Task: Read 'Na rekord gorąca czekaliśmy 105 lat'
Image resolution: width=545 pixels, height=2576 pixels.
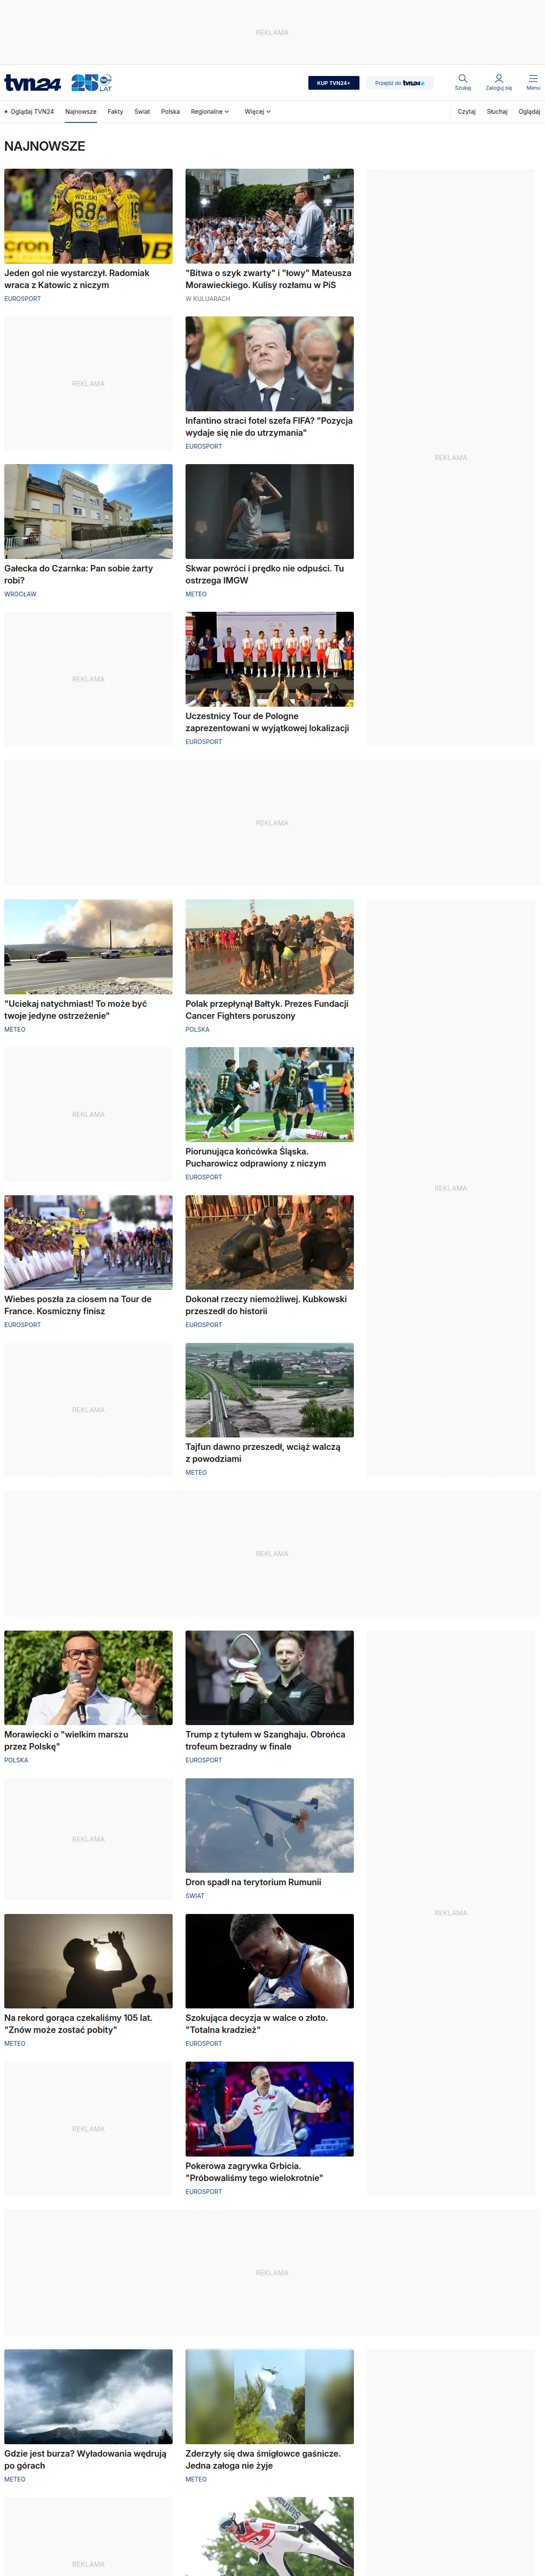Action: 78,2024
